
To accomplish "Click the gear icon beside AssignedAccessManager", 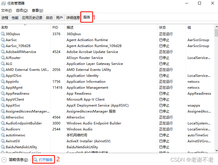I will point(3,111).
